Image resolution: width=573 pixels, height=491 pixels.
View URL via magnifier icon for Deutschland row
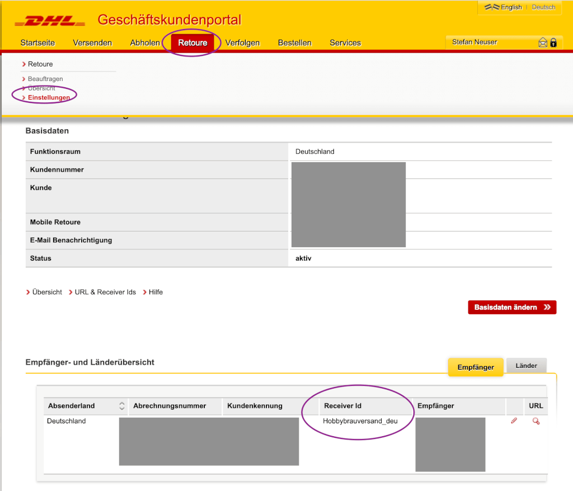tap(536, 421)
